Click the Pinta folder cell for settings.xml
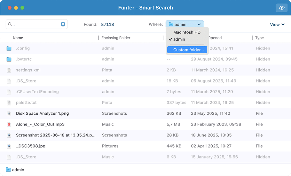This screenshot has height=176, width=291. pos(107,70)
